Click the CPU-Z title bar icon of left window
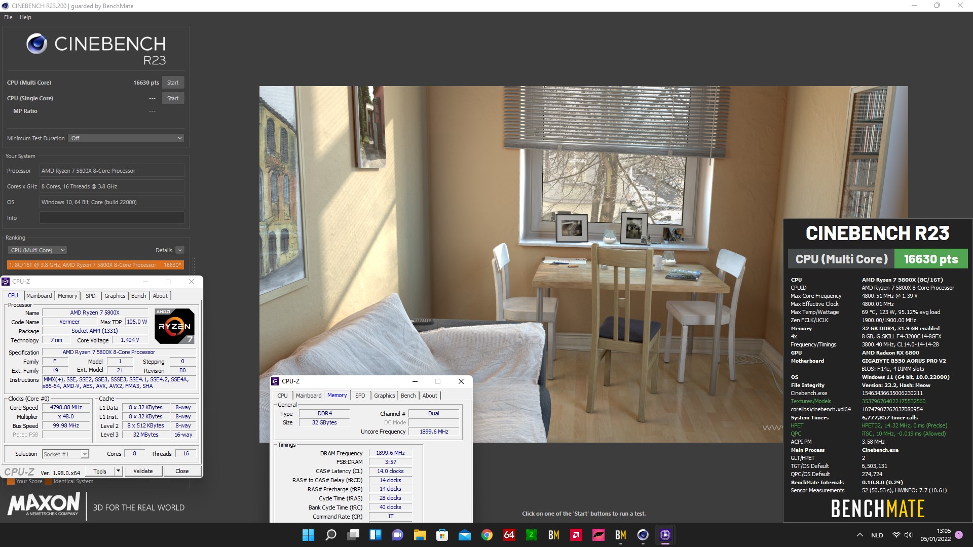 6,282
